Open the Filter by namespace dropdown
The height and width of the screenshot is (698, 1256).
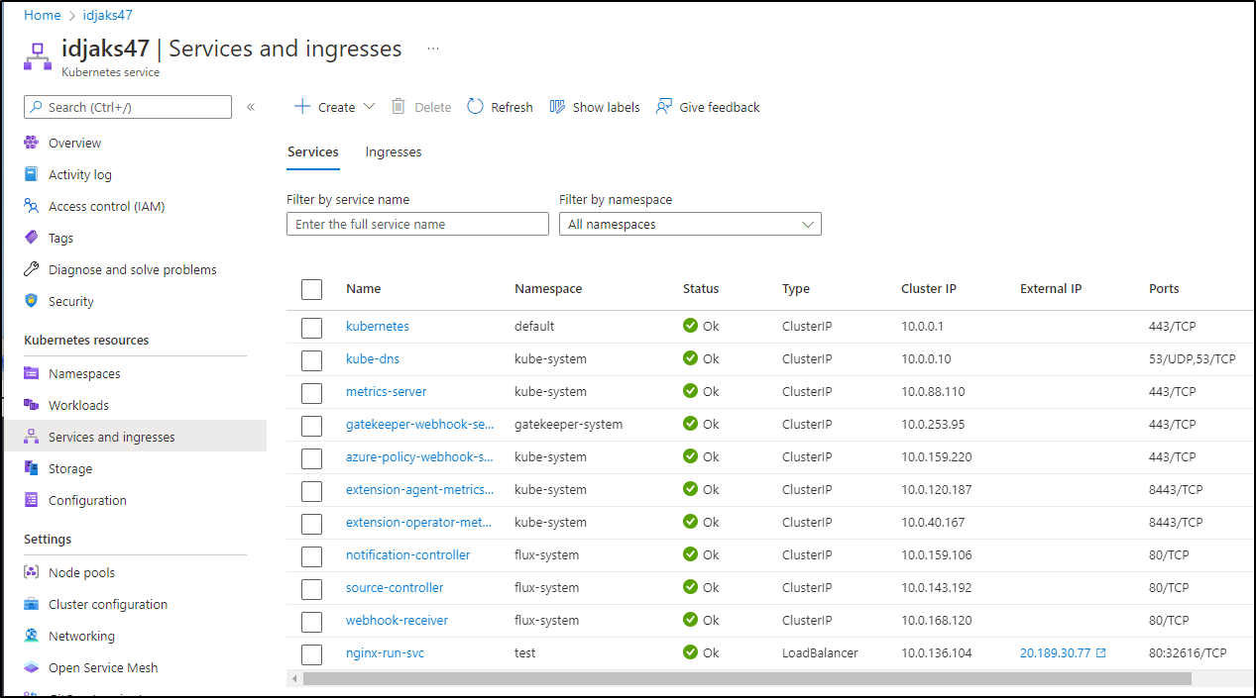[x=690, y=225]
